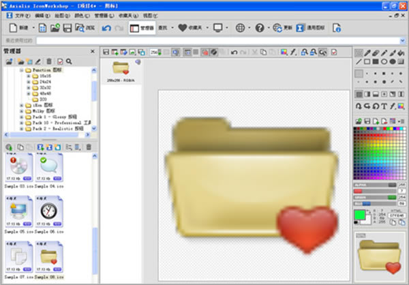
Task: Click the pencil rename icon in manager panel
Action: coord(38,61)
